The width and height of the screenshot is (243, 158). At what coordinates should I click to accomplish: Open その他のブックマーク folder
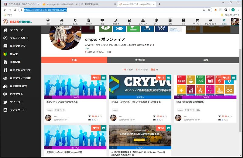(230, 15)
